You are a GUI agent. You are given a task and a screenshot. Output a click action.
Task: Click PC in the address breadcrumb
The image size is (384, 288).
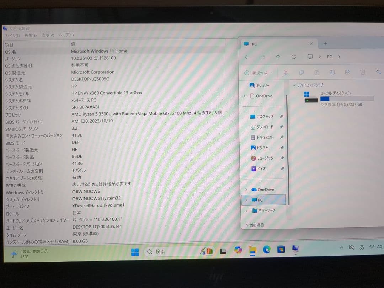tap(330, 57)
